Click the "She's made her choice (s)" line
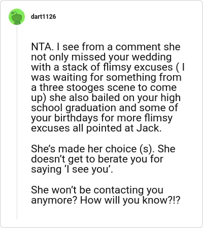The height and width of the screenshot is (228, 203). (93, 149)
